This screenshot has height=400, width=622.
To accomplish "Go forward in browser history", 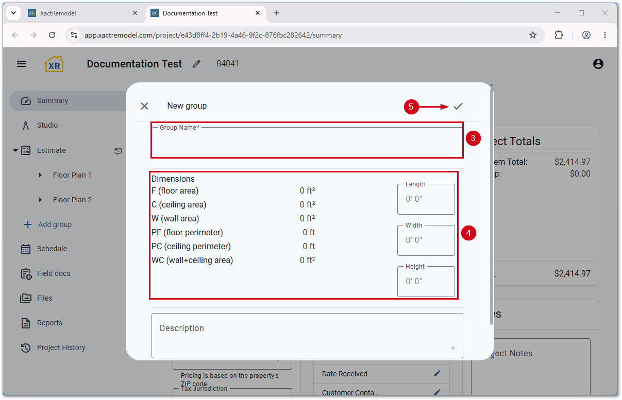I will tap(33, 35).
